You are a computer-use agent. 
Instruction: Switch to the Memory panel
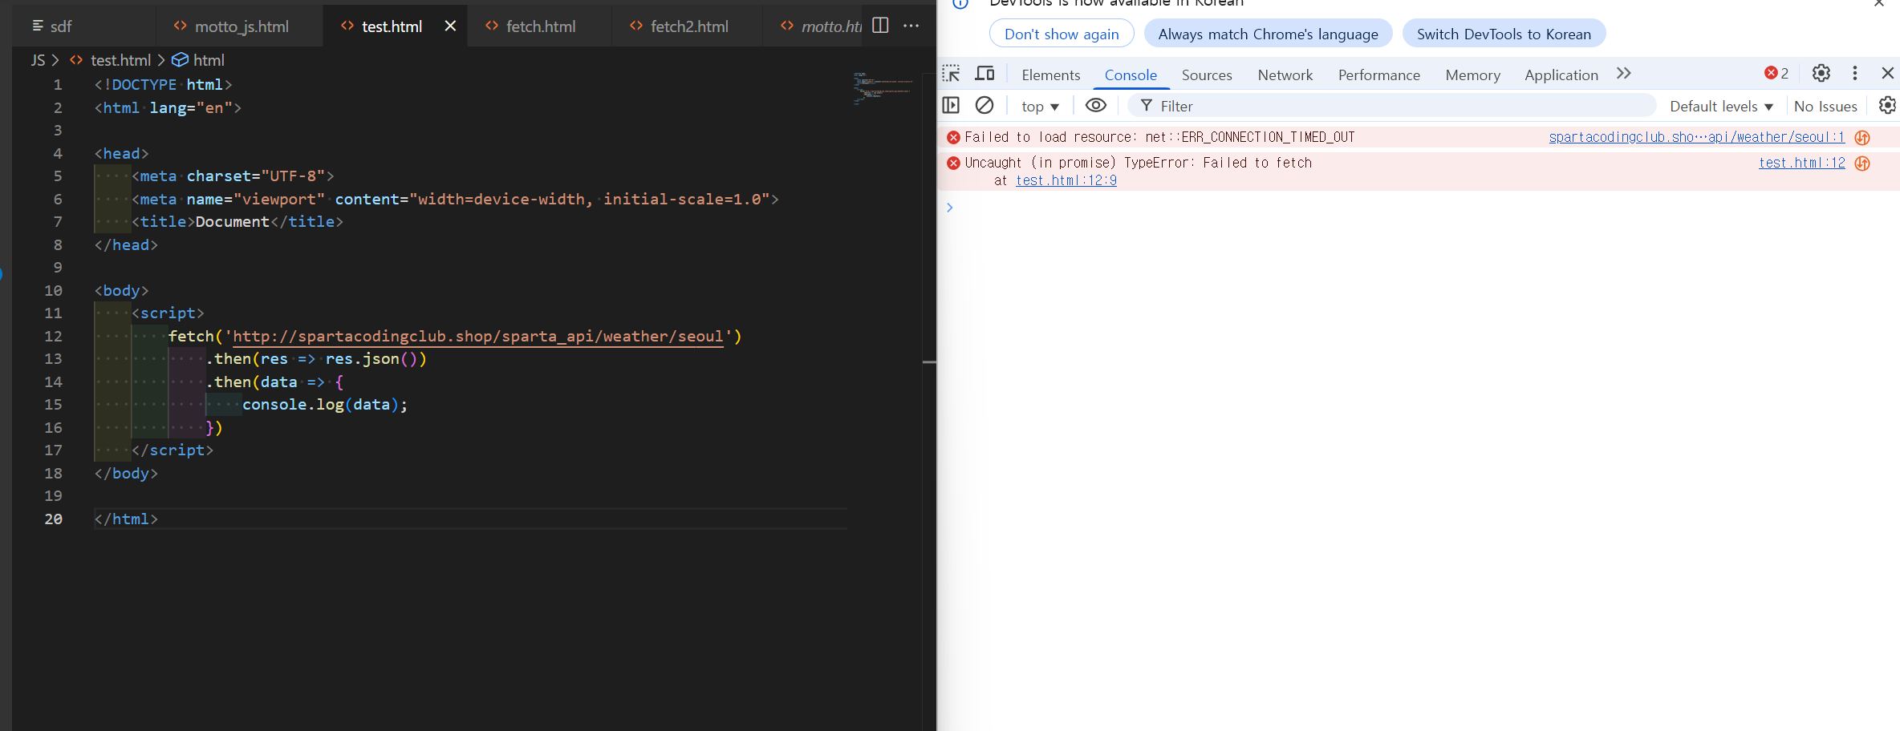tap(1473, 75)
